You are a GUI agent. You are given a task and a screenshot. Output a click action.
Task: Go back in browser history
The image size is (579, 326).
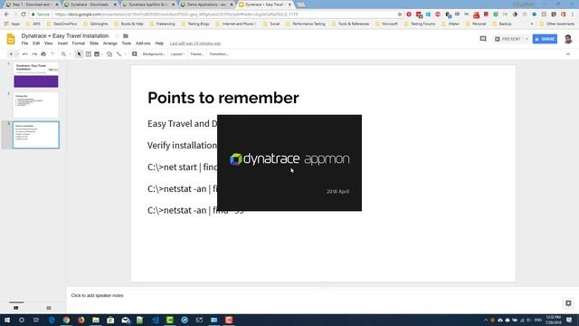click(x=6, y=14)
